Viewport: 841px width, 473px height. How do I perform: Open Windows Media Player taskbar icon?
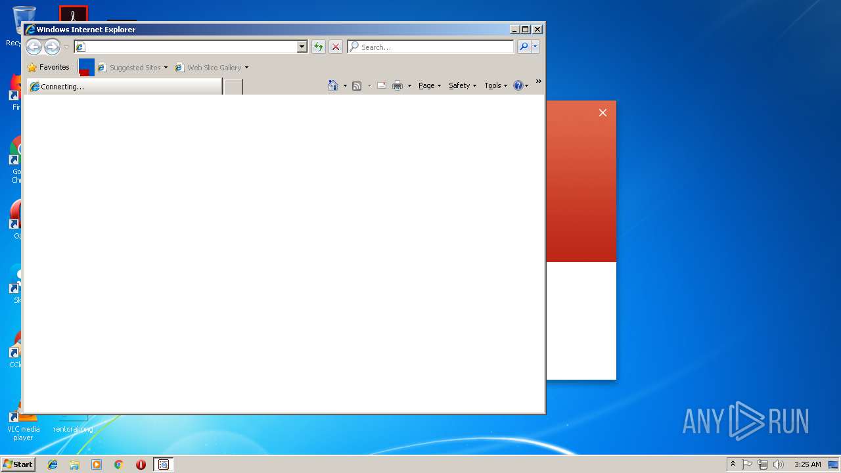tap(97, 464)
